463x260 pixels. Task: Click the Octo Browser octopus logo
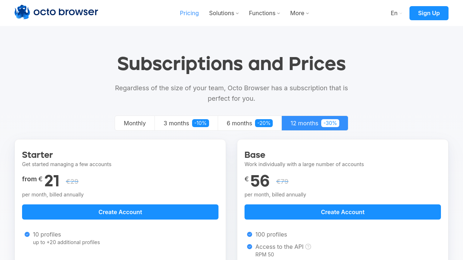22,12
